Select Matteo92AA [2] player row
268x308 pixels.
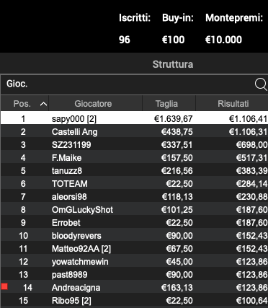[134, 248]
